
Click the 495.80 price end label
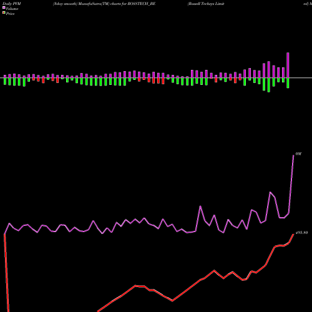tap(301, 233)
